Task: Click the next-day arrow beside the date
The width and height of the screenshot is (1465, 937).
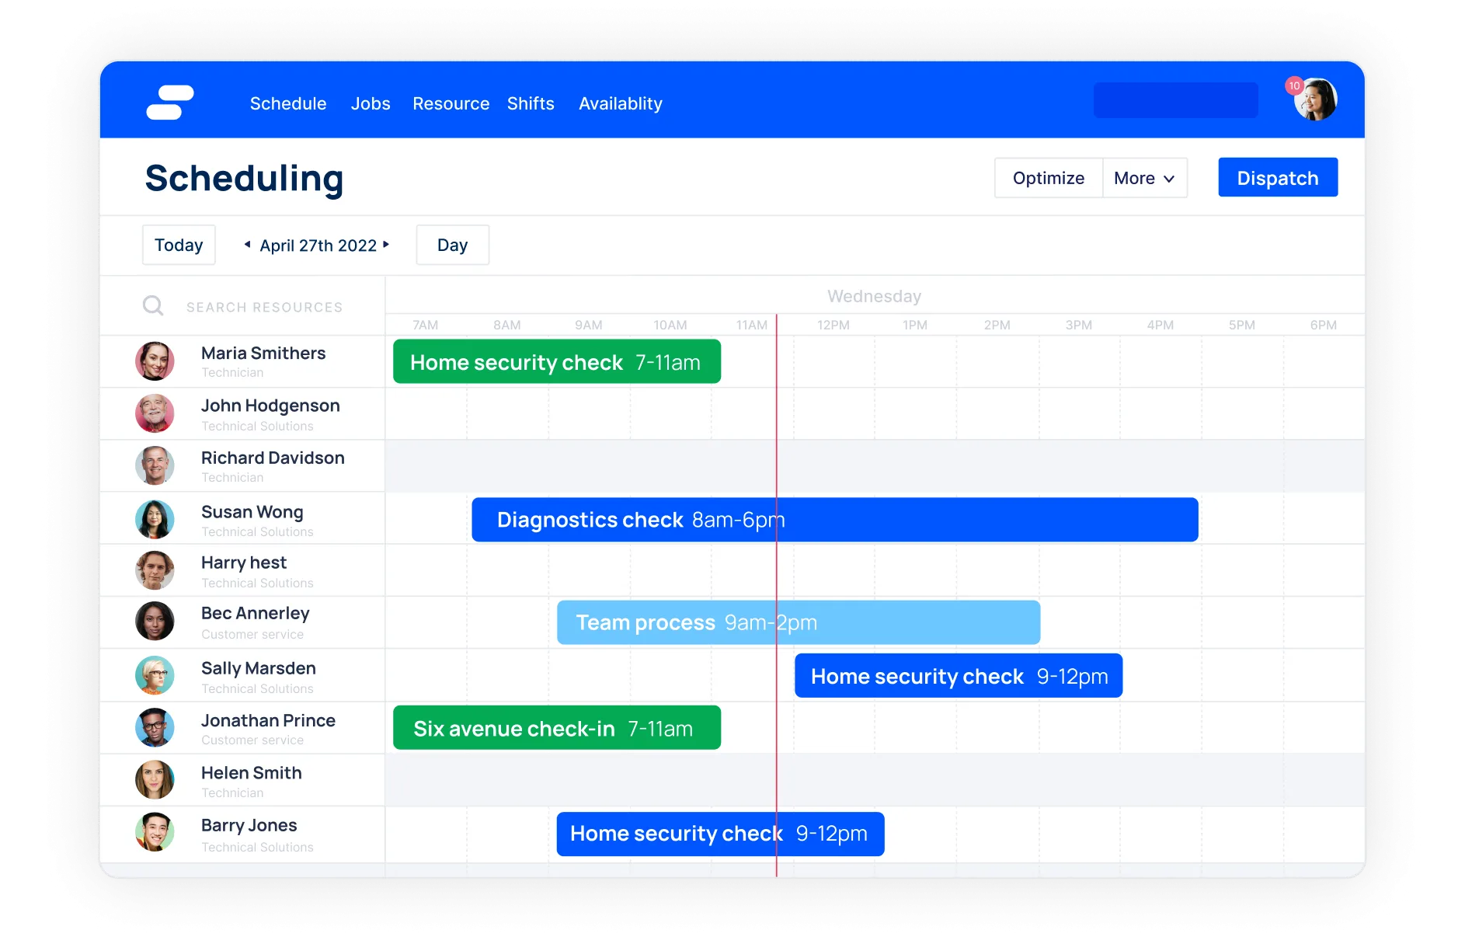Action: (387, 245)
